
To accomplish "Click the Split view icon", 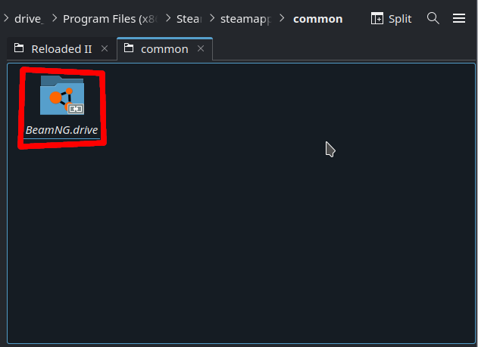I will click(x=377, y=19).
